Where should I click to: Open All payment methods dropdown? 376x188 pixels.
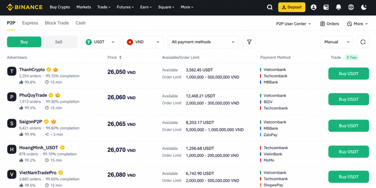tap(203, 42)
